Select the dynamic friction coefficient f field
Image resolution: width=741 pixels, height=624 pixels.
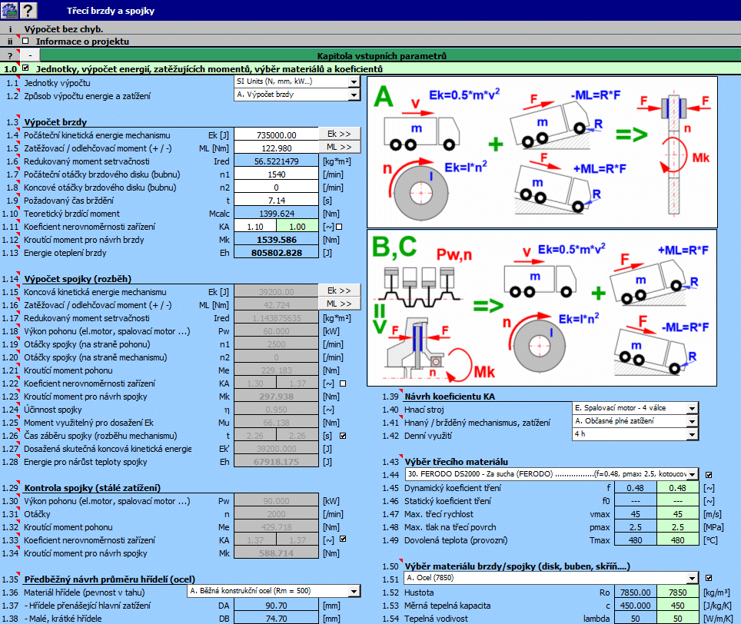tap(635, 488)
